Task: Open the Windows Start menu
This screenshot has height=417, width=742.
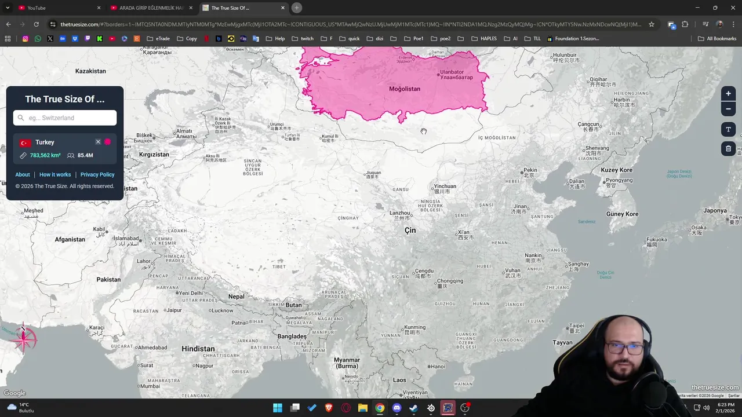Action: (278, 408)
